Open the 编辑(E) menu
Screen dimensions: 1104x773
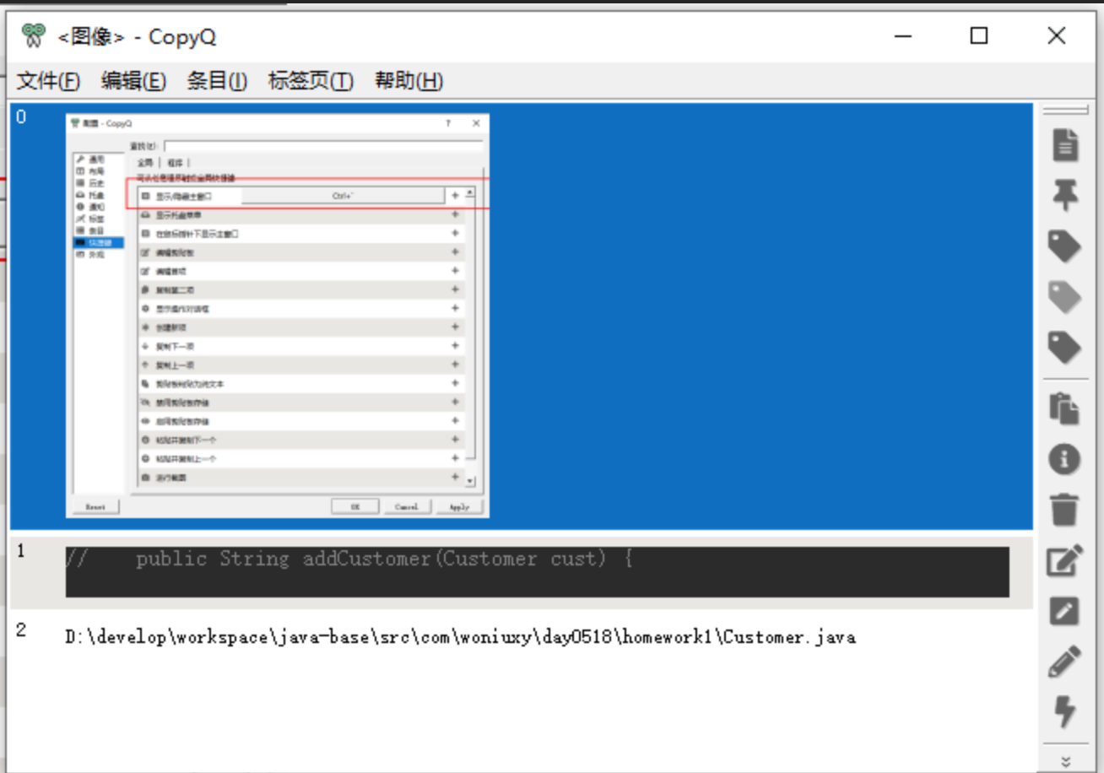(133, 81)
